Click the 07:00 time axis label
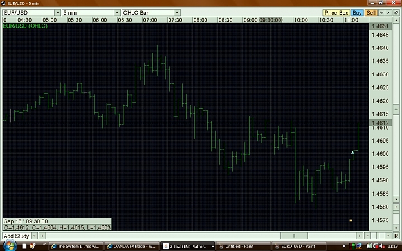This screenshot has height=251, width=402. 150,20
